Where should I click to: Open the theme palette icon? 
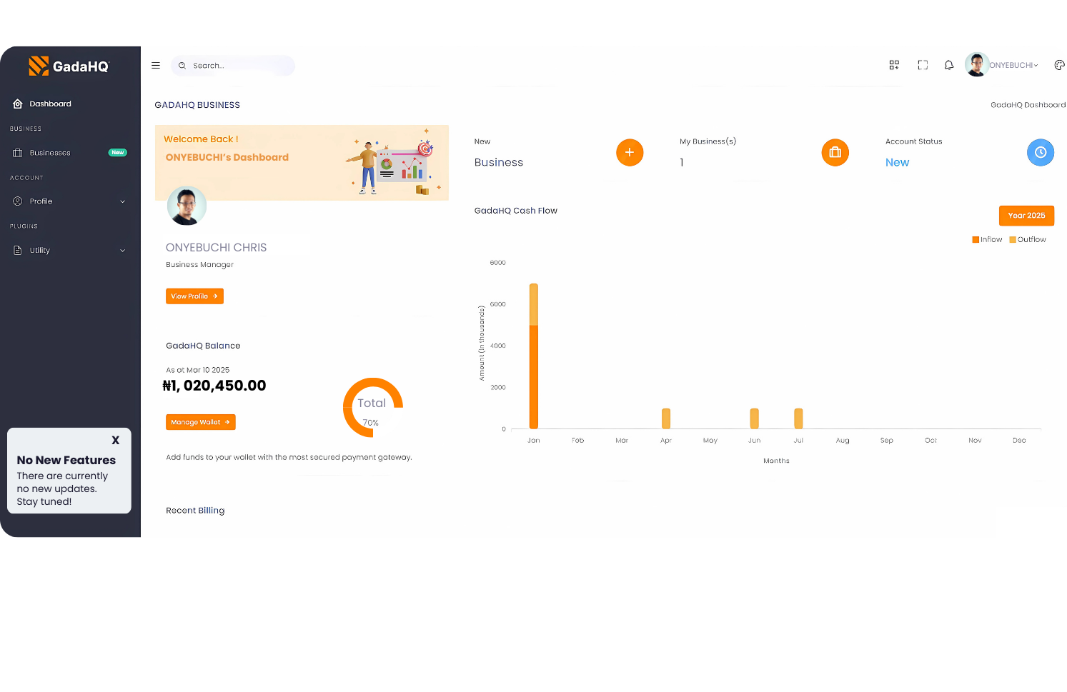coord(1059,65)
